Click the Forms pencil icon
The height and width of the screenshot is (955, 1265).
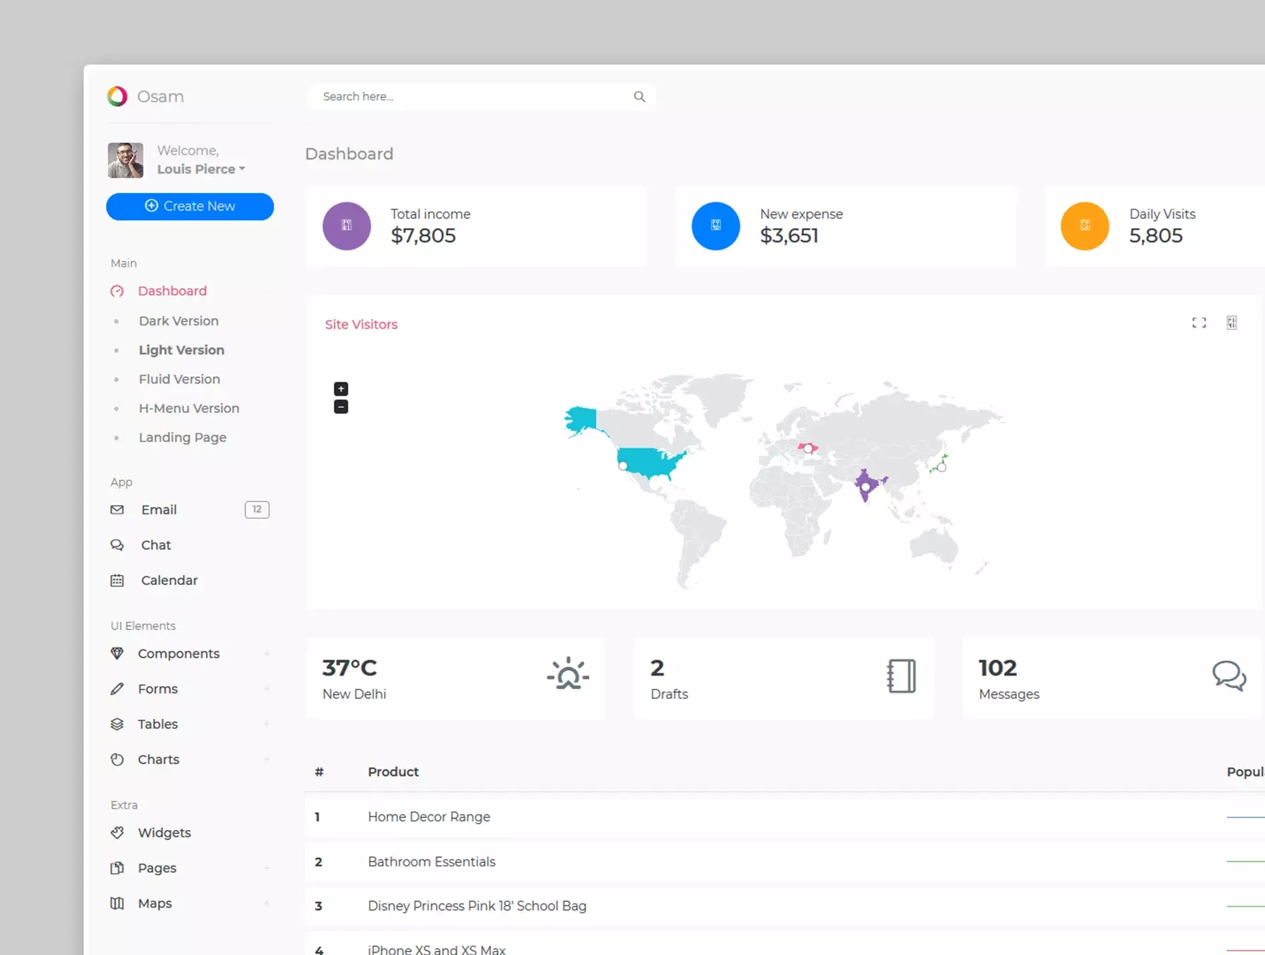[117, 689]
